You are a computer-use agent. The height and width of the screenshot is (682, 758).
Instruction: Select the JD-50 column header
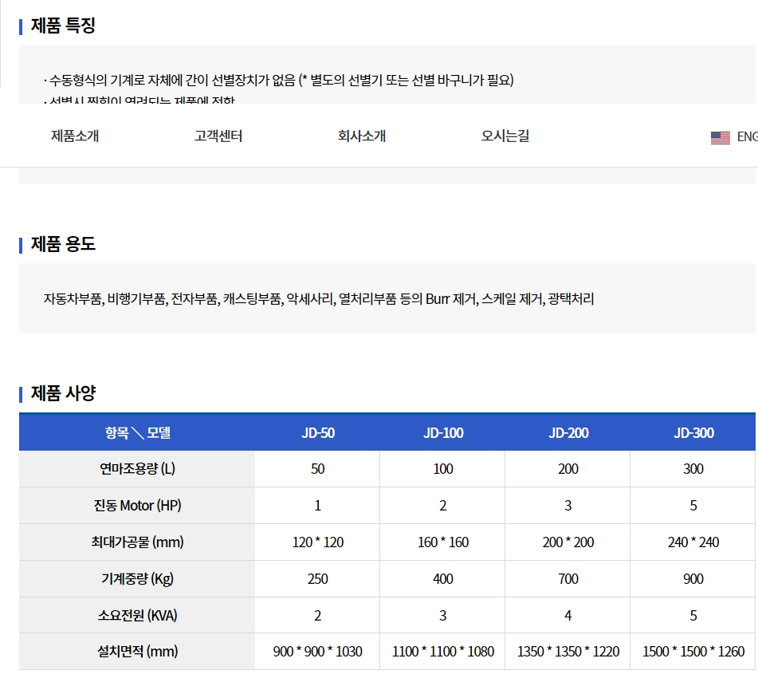318,433
